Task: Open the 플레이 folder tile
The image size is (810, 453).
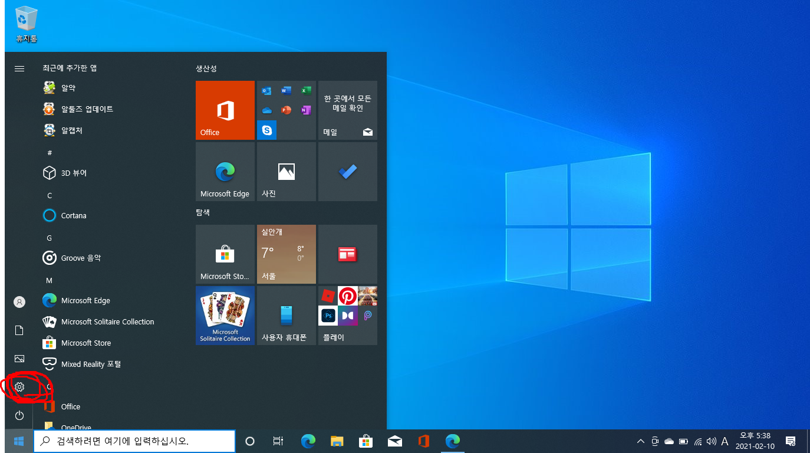Action: click(x=348, y=316)
